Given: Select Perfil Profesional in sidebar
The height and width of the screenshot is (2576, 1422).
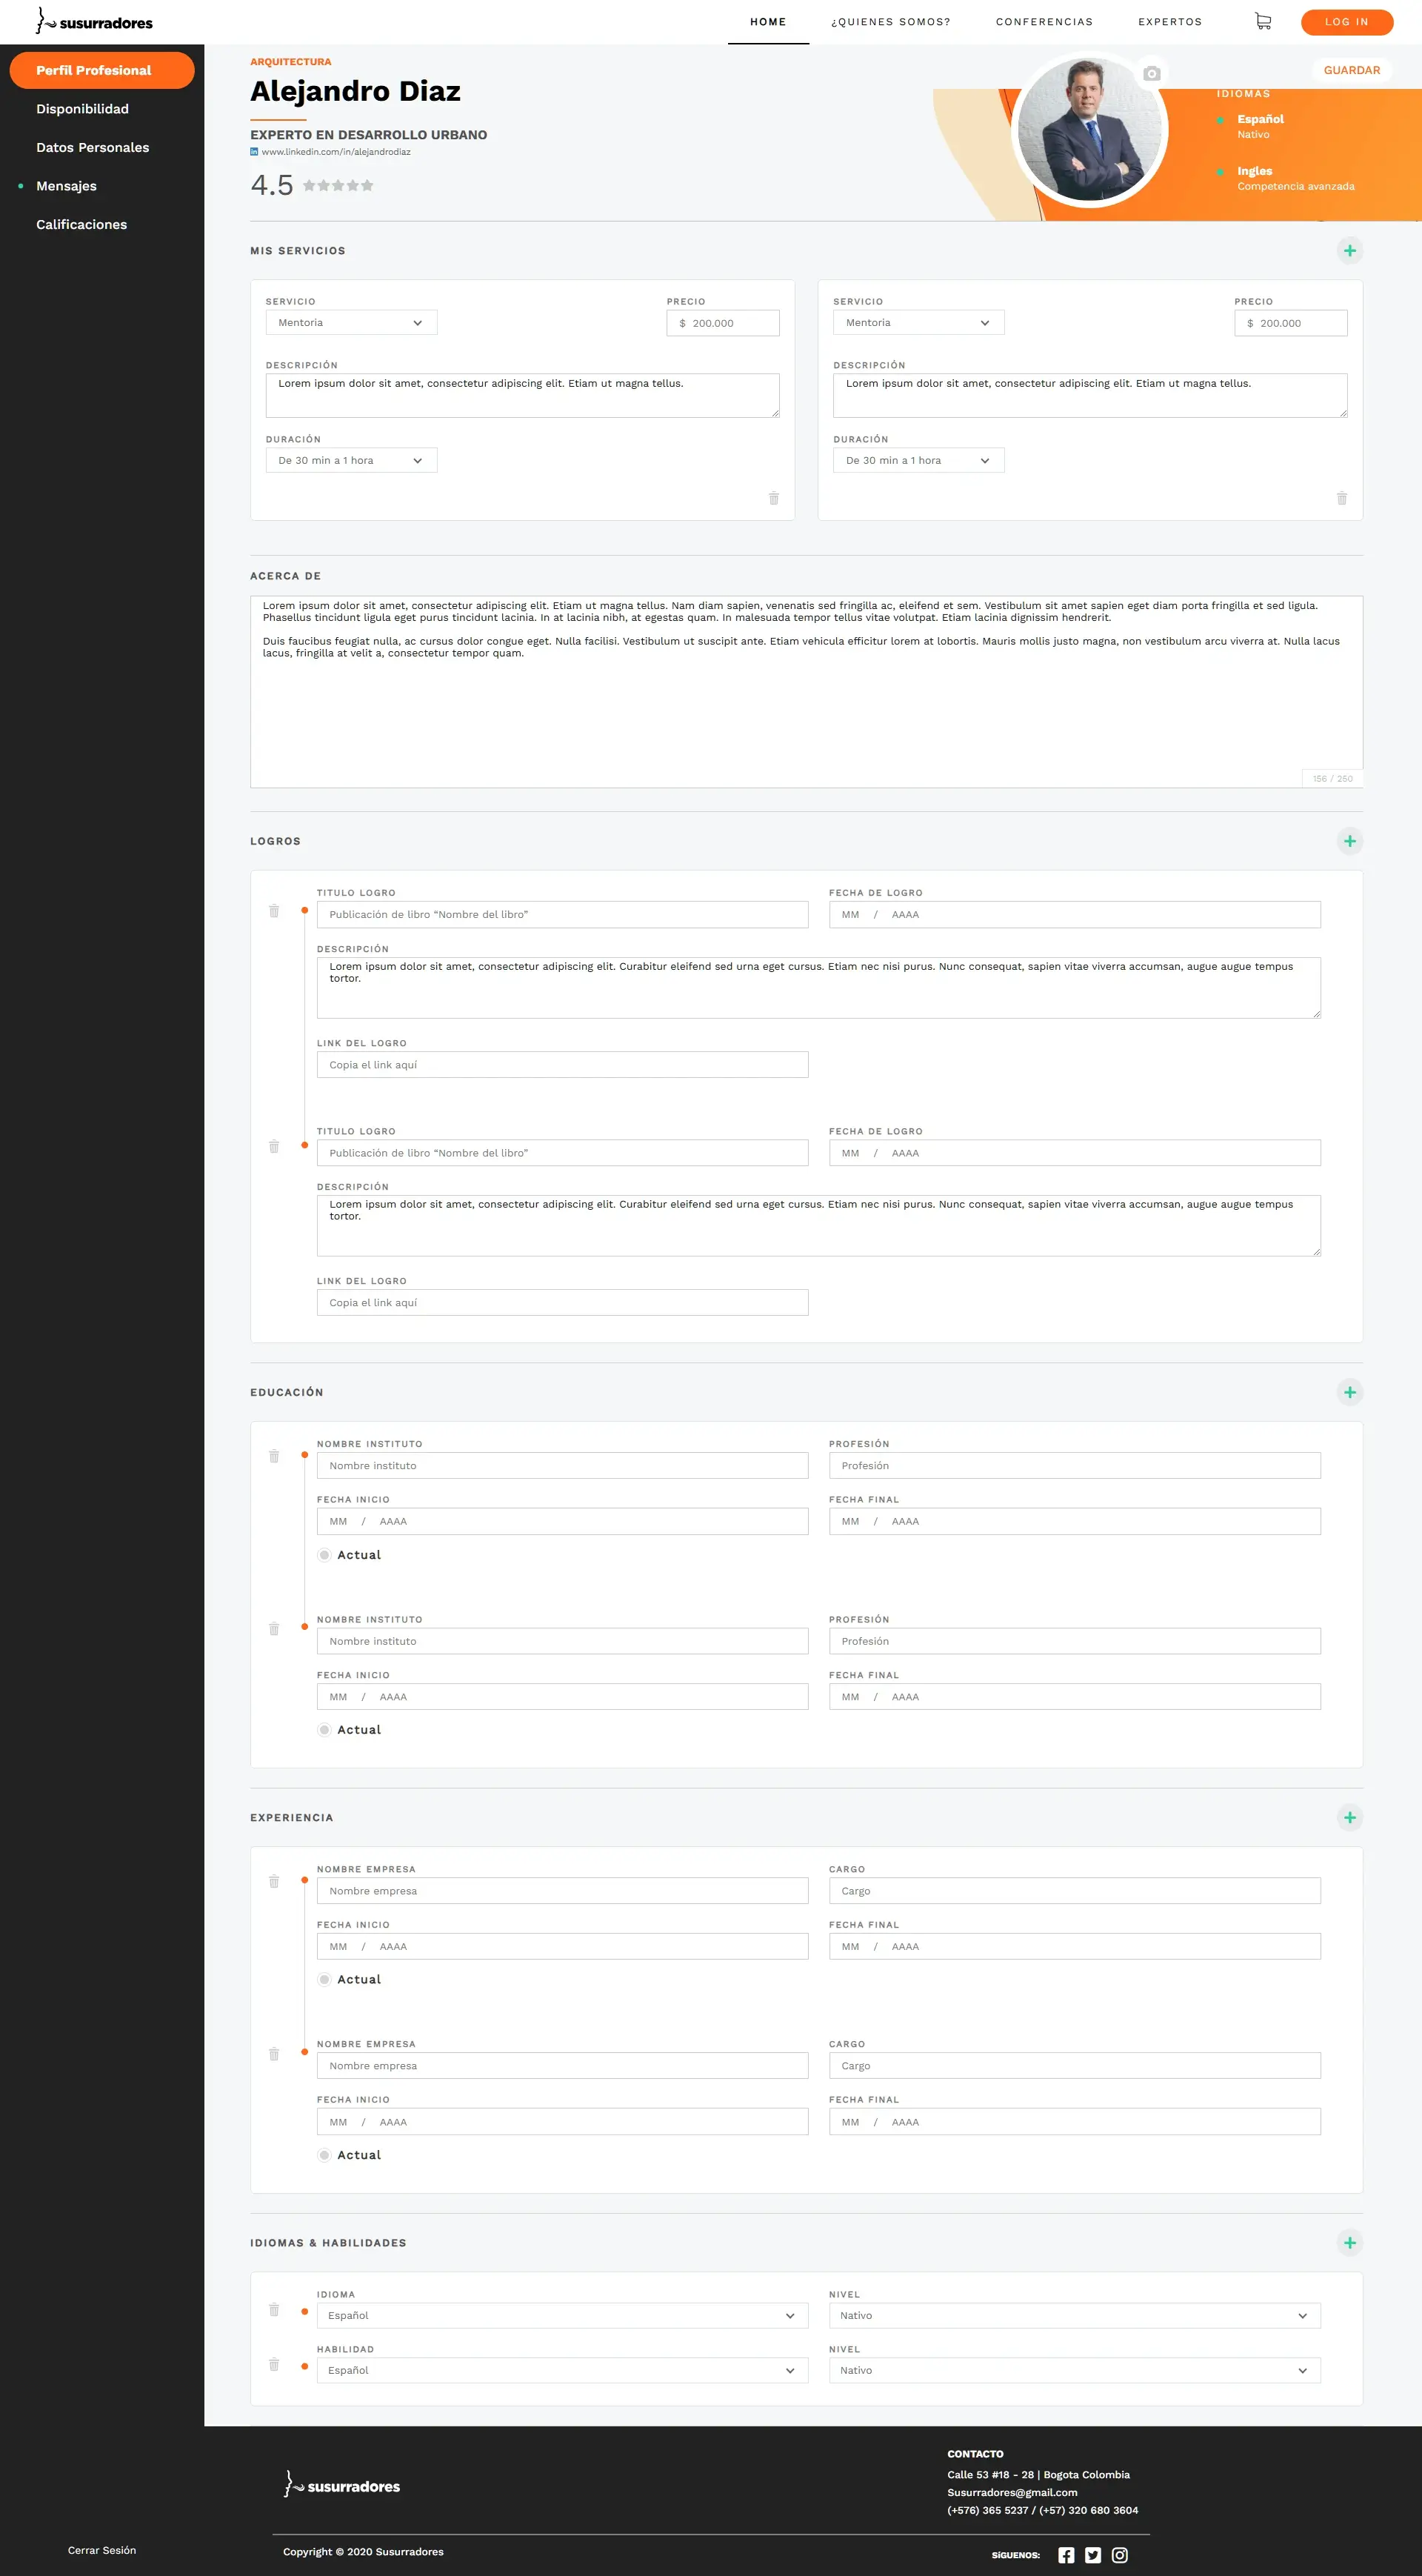Looking at the screenshot, I should click(x=102, y=70).
